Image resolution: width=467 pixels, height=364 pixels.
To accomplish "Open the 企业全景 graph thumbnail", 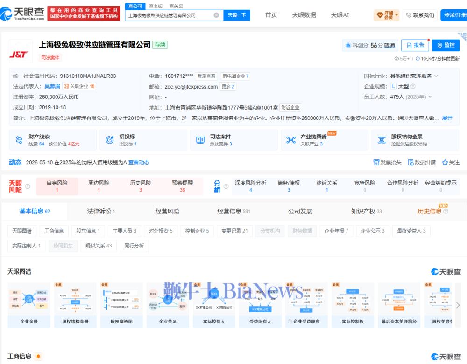I will 29,305.
